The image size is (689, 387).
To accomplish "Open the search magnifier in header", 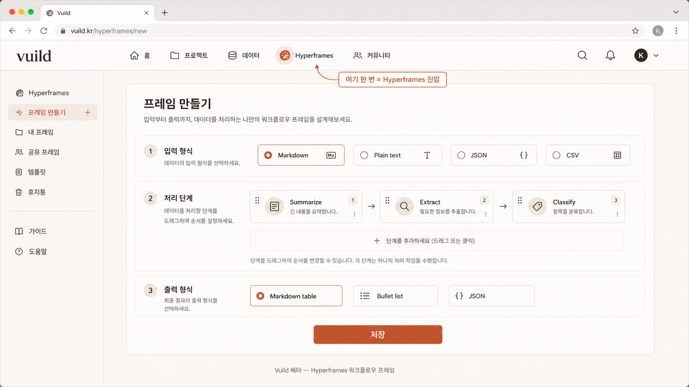I will (582, 55).
